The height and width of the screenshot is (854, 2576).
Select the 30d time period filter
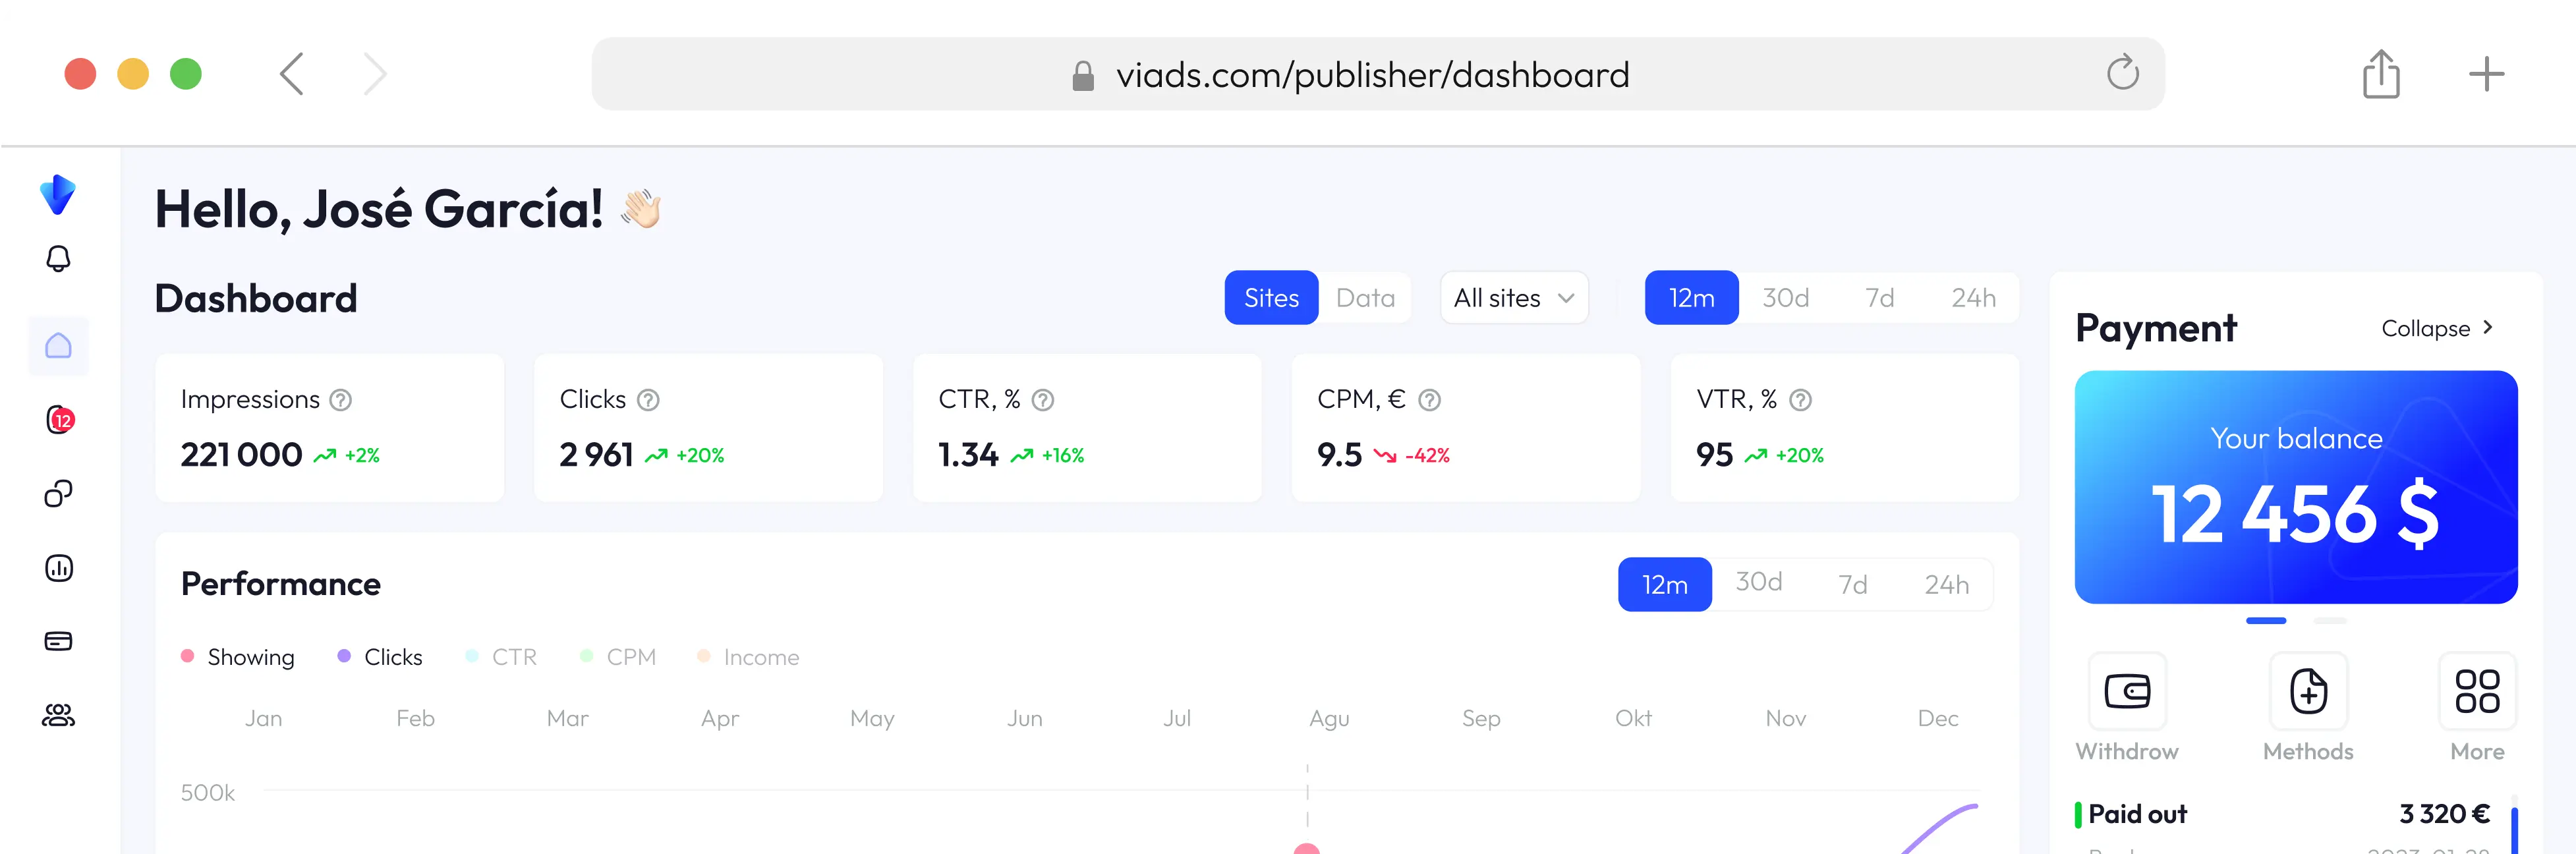pyautogui.click(x=1789, y=297)
